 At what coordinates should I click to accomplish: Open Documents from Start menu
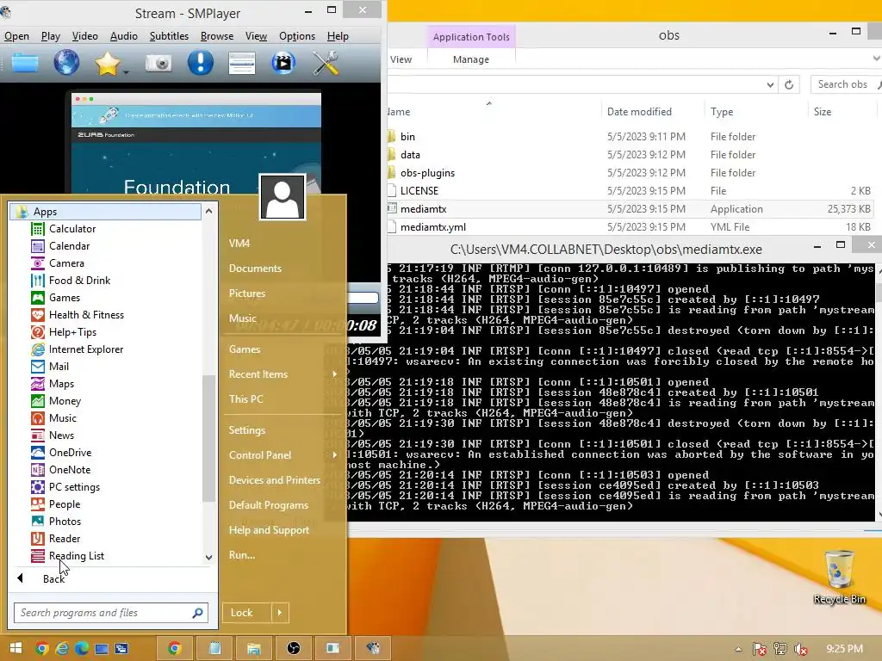coord(255,269)
